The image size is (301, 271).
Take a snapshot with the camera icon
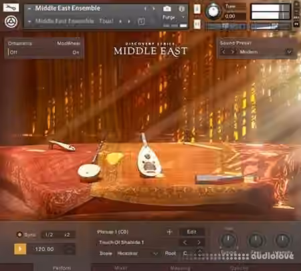[167, 9]
